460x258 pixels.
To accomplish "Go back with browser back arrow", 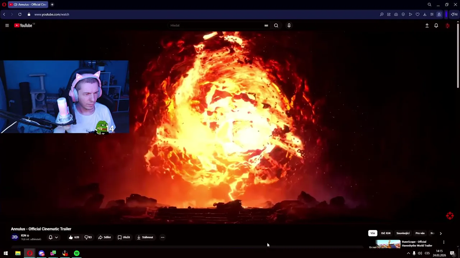I will (4, 14).
